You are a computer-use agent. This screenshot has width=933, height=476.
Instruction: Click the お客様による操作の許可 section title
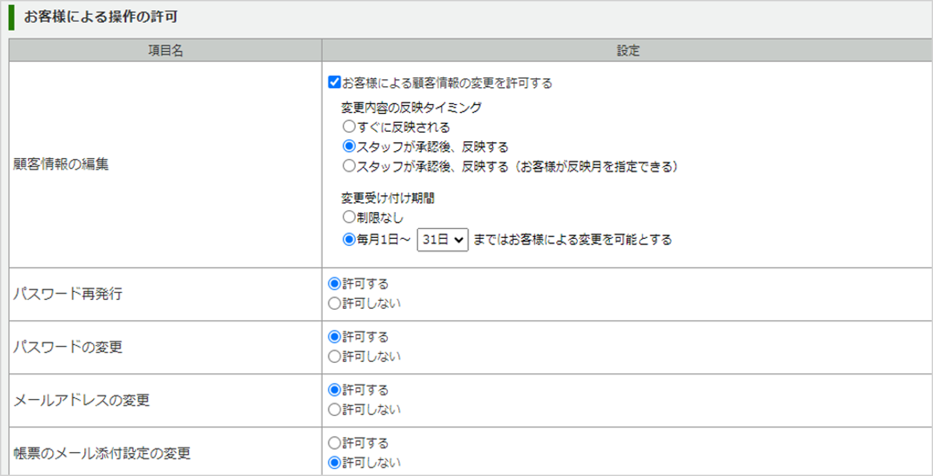tap(100, 16)
